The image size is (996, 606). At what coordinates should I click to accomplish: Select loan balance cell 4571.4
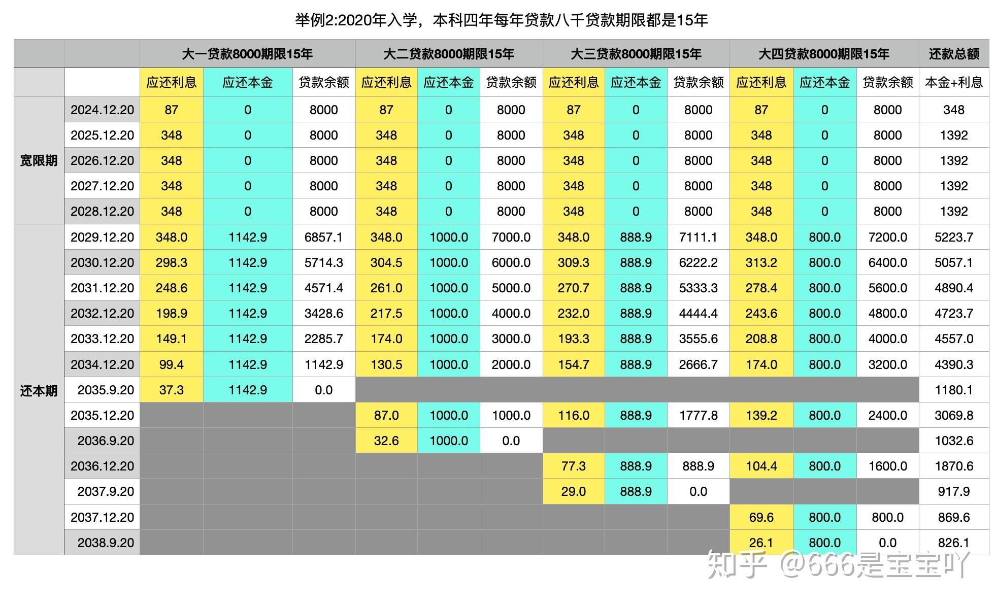click(324, 288)
